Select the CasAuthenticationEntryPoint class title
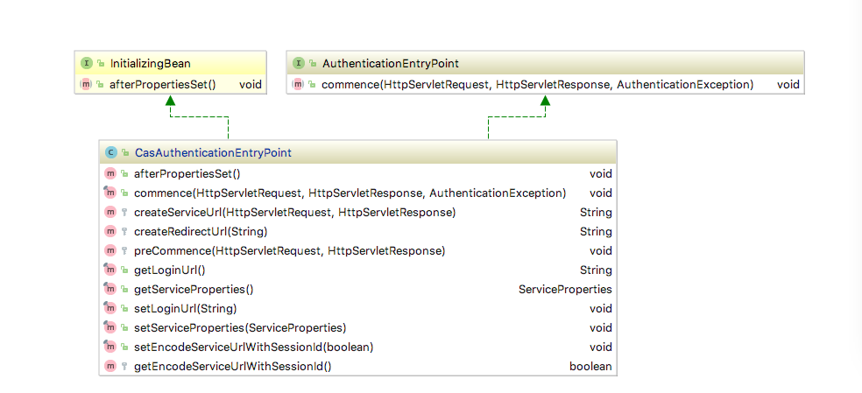This screenshot has height=393, width=862. (213, 153)
